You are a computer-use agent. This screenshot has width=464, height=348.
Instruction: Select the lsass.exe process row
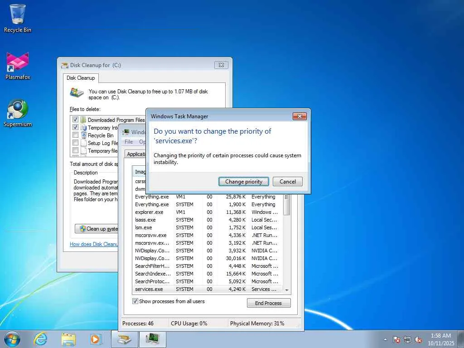tap(208, 220)
